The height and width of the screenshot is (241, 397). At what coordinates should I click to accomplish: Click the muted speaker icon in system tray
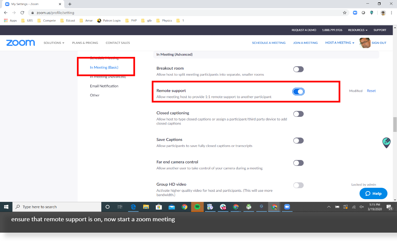361,207
